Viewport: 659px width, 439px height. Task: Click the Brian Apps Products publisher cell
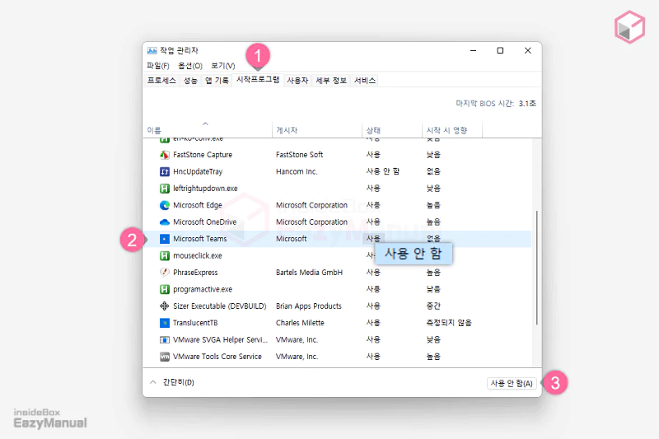coord(308,306)
